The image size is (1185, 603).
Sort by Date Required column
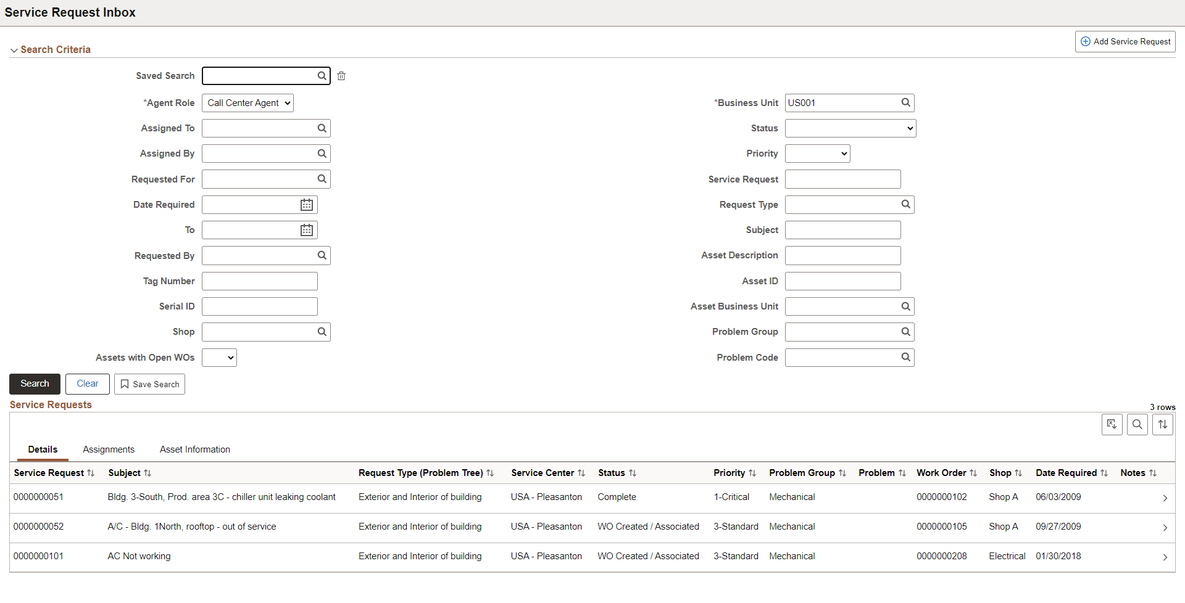tap(1072, 473)
